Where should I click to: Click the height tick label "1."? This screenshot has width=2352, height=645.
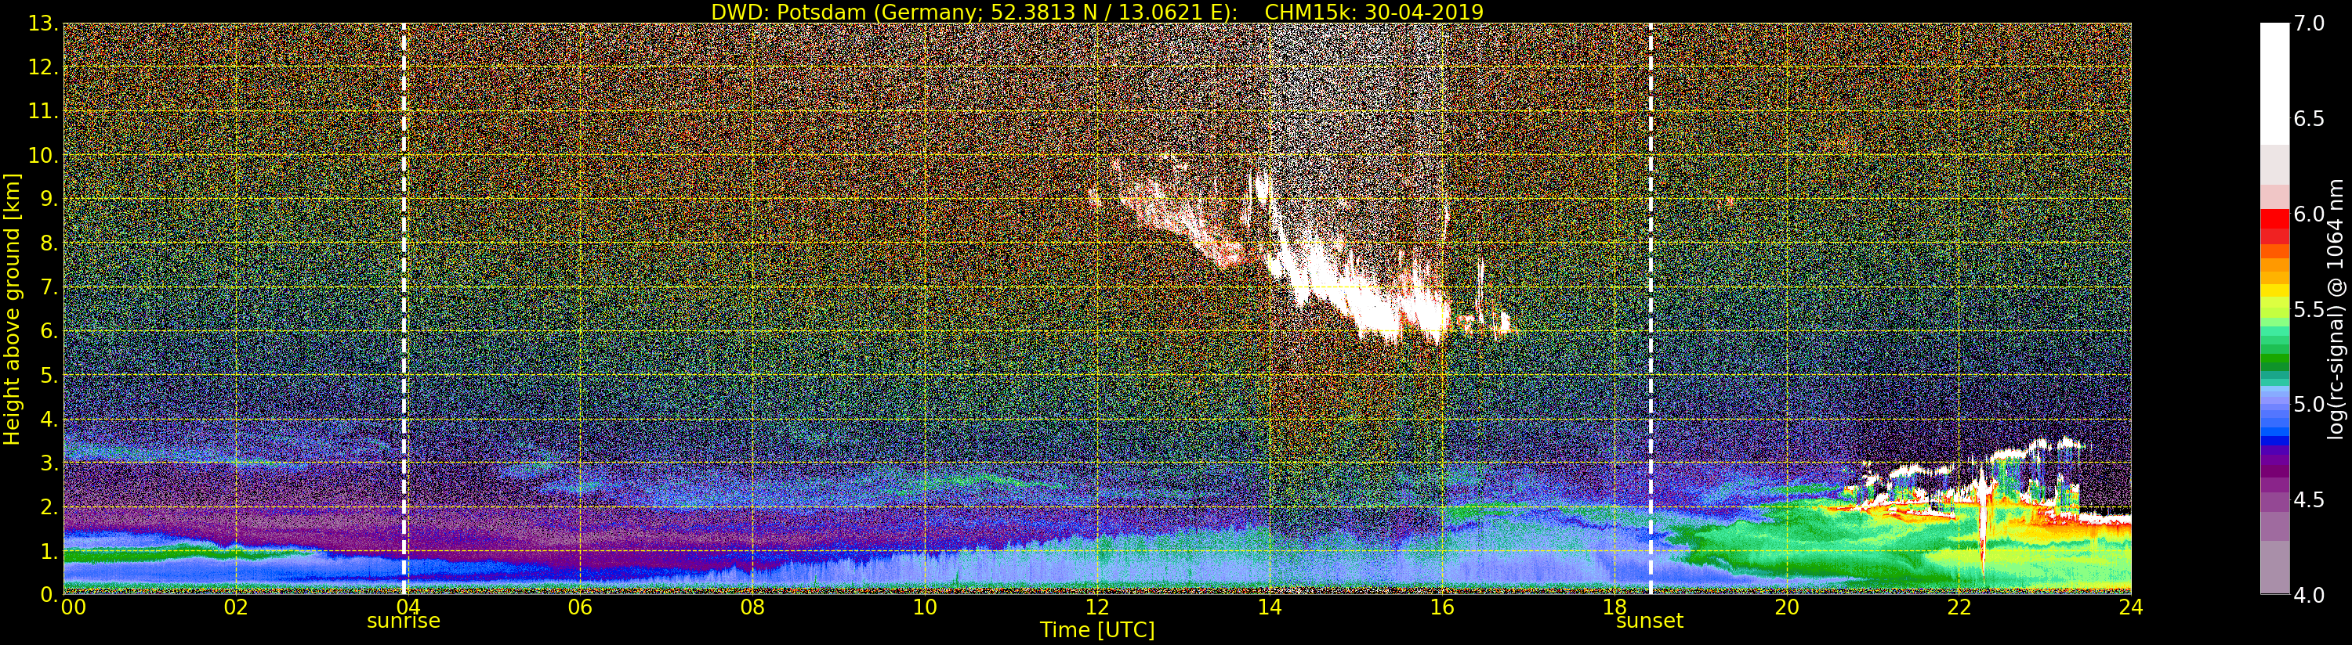click(50, 550)
